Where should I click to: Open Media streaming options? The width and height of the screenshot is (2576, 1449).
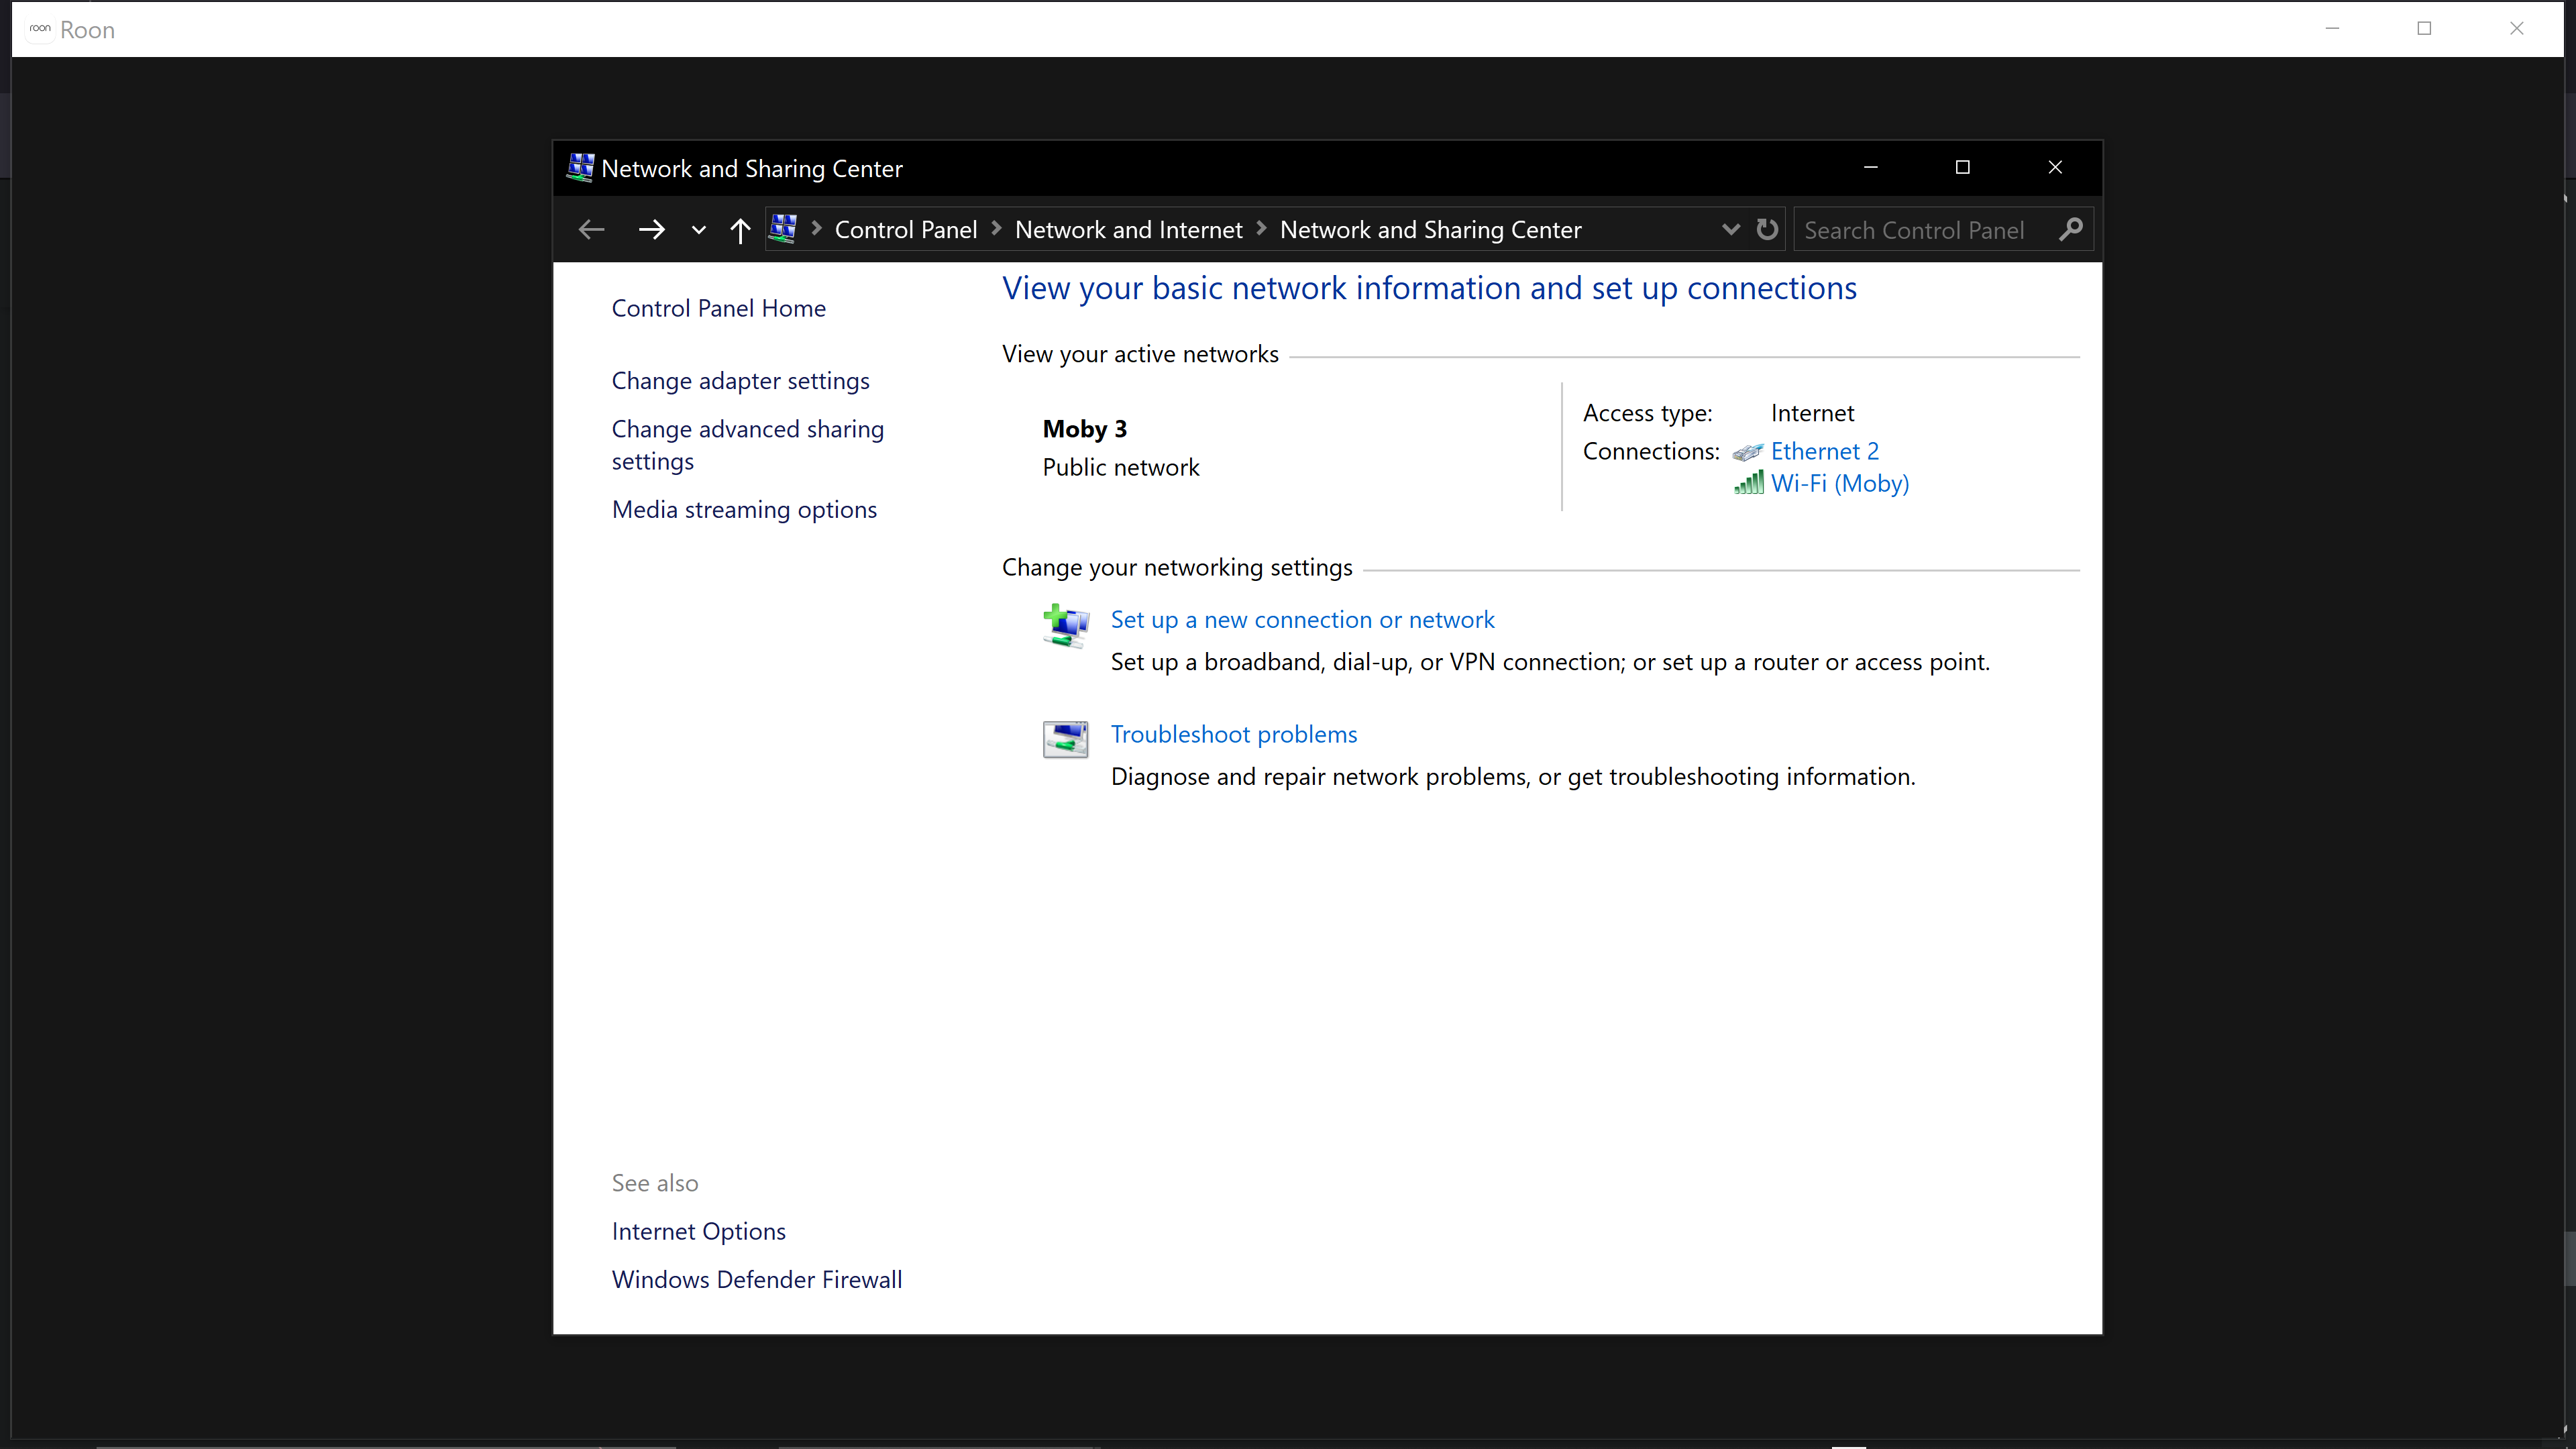point(744,510)
